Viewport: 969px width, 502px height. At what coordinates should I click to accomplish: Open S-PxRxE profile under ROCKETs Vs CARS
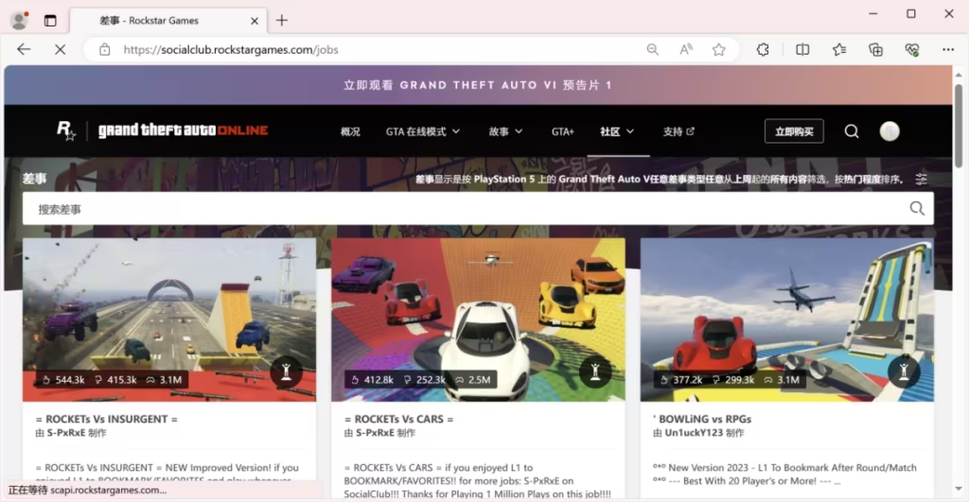pyautogui.click(x=375, y=433)
